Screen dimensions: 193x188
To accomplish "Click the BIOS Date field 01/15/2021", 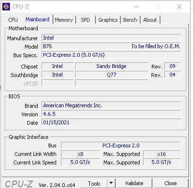I will tap(111, 122).
